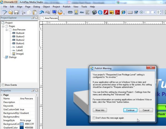Insert an Input field object from toolbar

click(147, 12)
